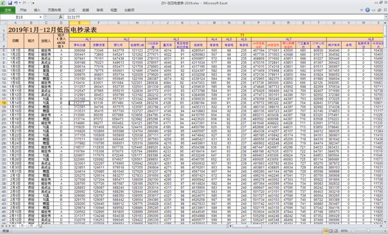The image size is (388, 235).
Task: Click the 50% zoom level button
Action: point(344,231)
